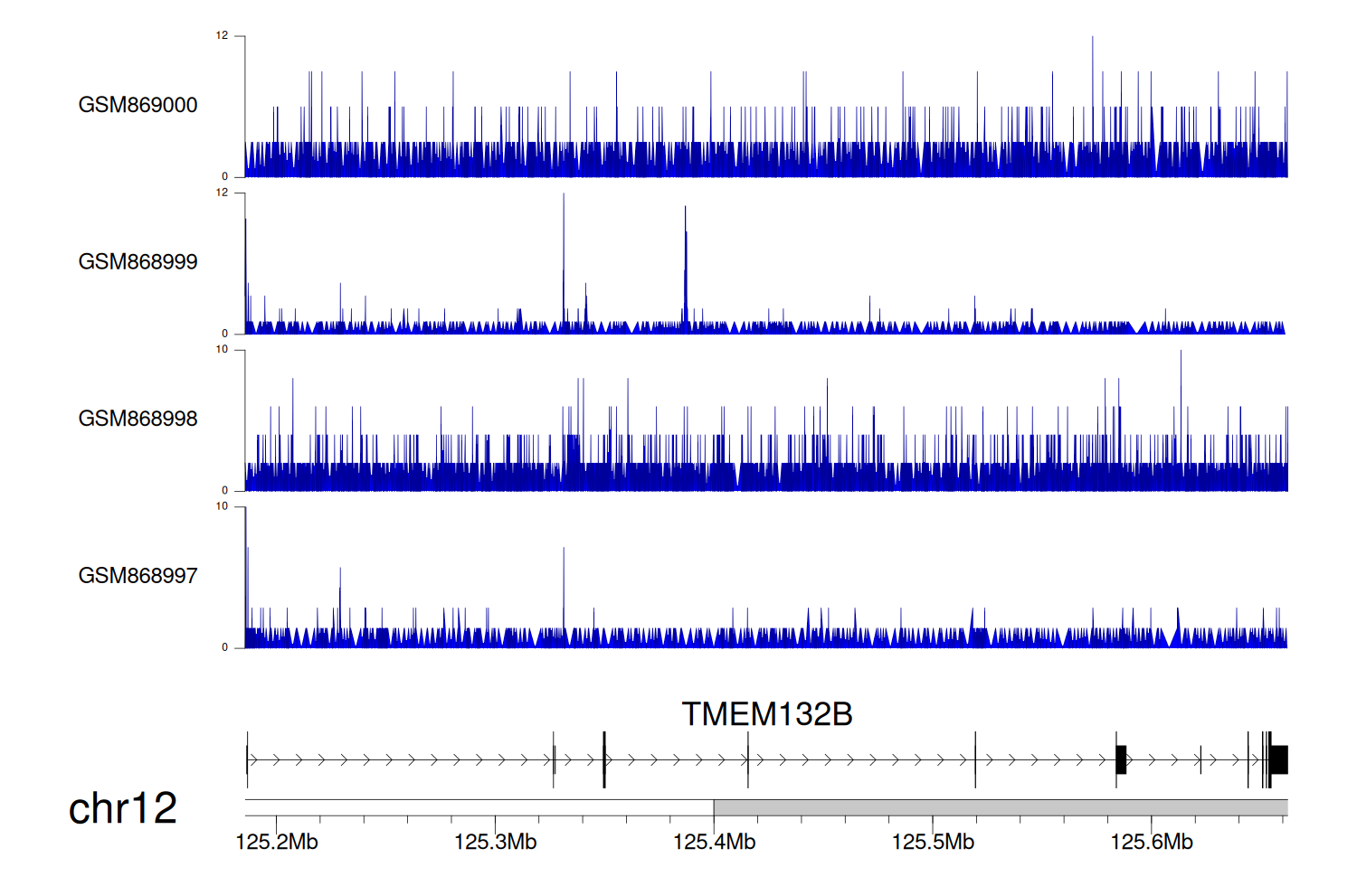The height and width of the screenshot is (886, 1357).
Task: Select the GSM868999 track label
Action: (x=138, y=262)
